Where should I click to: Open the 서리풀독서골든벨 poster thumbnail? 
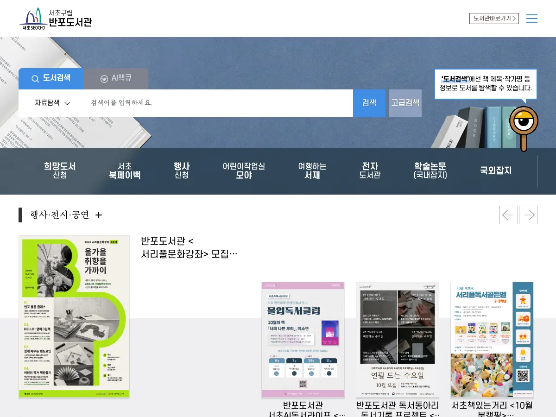[492, 340]
